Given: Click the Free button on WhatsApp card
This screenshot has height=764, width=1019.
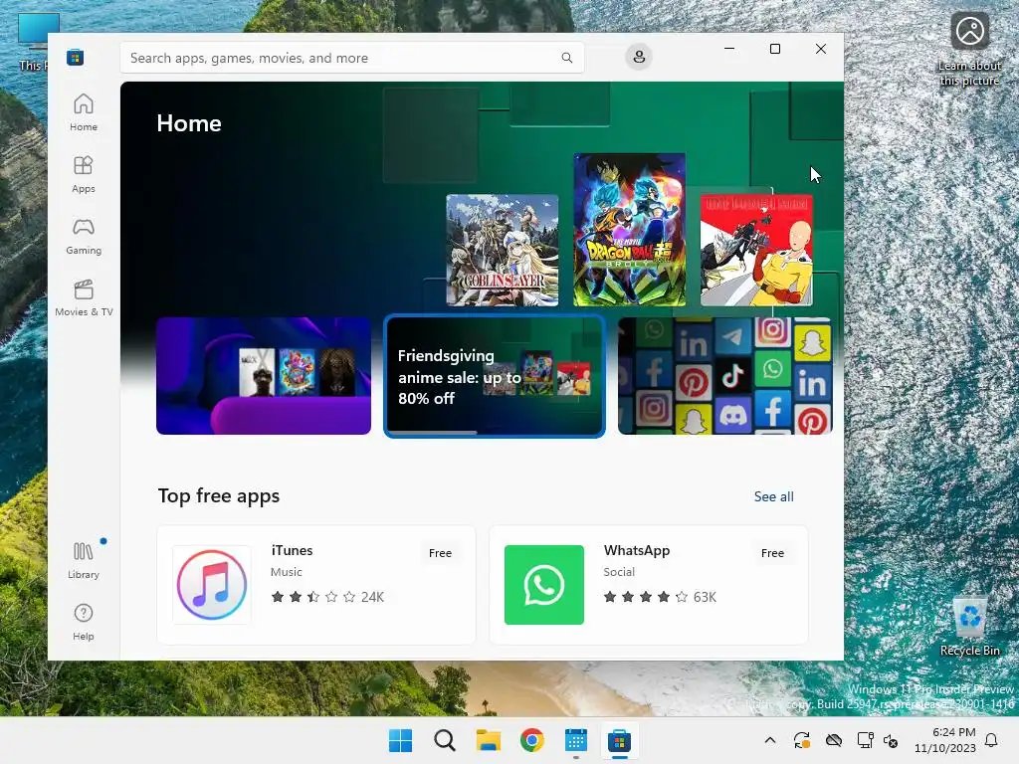Looking at the screenshot, I should pyautogui.click(x=772, y=553).
